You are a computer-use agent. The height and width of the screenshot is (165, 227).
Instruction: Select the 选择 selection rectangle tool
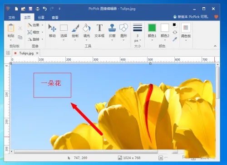(64, 30)
